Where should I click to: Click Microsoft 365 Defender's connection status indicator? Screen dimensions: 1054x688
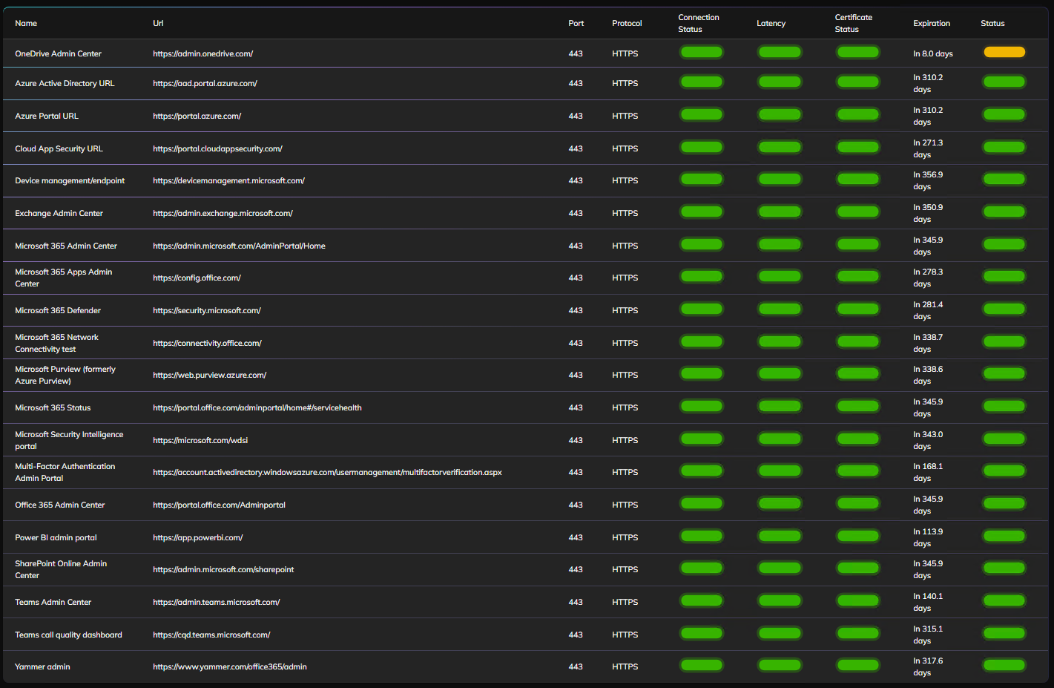pyautogui.click(x=702, y=309)
